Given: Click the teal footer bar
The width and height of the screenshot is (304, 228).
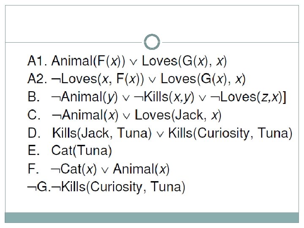Looking at the screenshot, I should tap(152, 217).
